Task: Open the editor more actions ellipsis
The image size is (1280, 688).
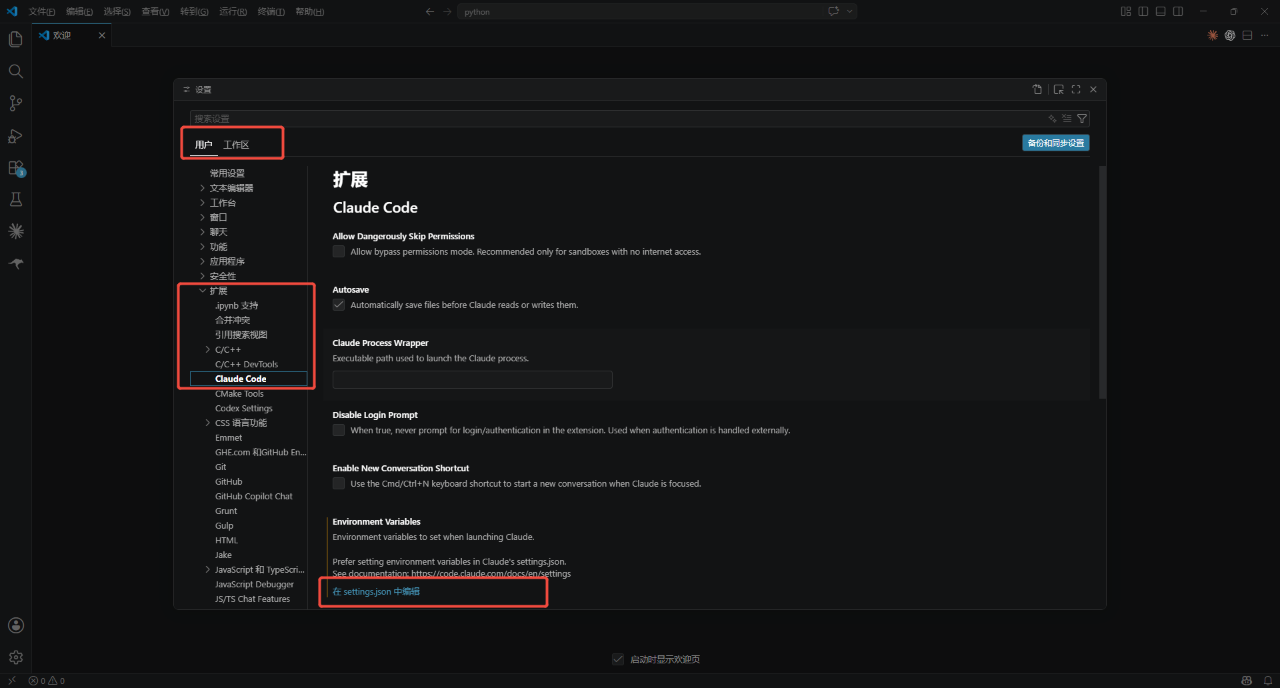Action: point(1265,35)
